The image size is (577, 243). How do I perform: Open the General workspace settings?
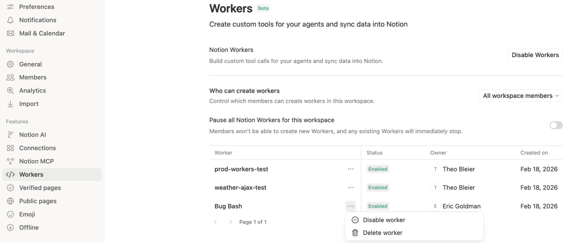coord(52,64)
